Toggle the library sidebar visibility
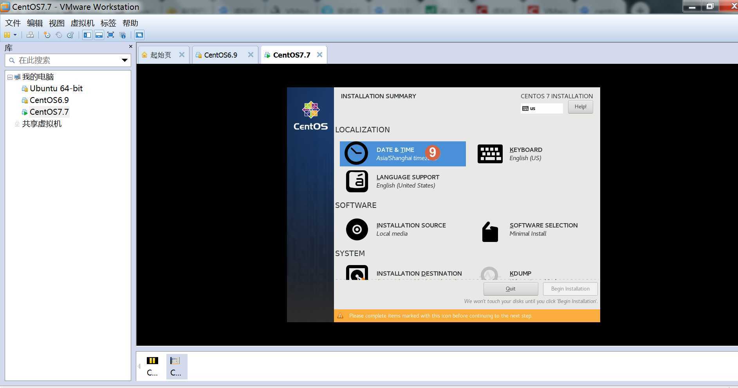This screenshot has width=738, height=388. pyautogui.click(x=87, y=35)
